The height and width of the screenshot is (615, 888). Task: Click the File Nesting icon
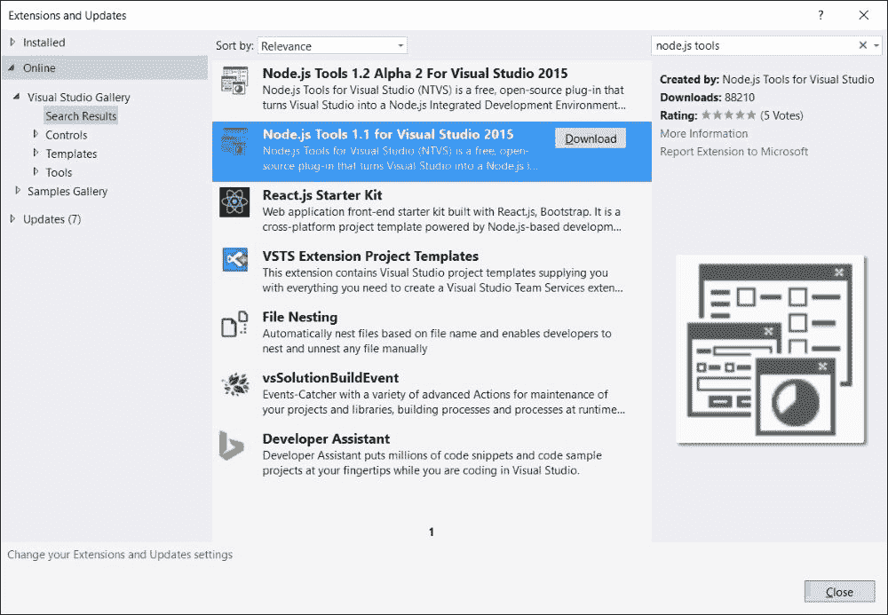coord(234,324)
